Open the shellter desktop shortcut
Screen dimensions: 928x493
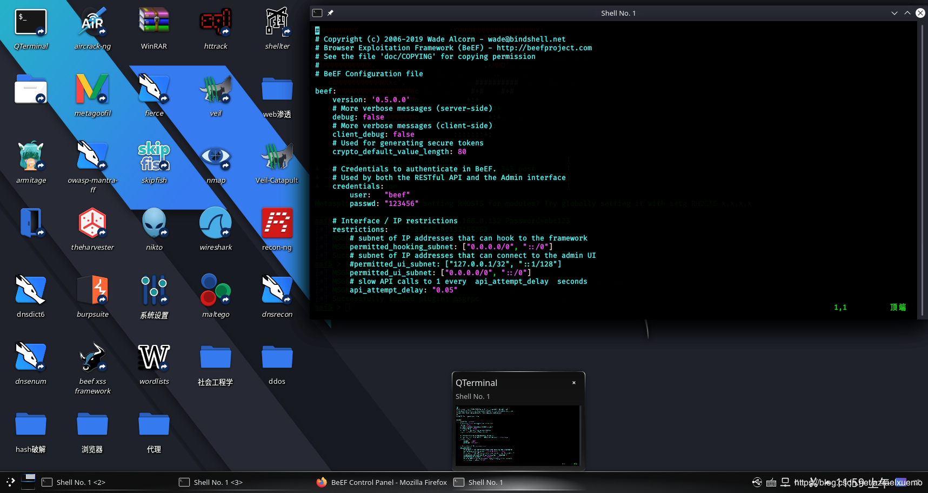click(277, 29)
